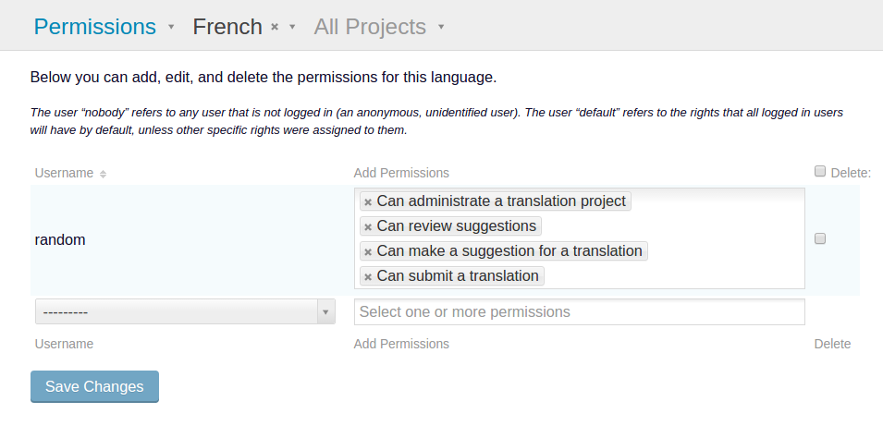Tick the Delete checkbox for user random
883x438 pixels.
tap(820, 238)
